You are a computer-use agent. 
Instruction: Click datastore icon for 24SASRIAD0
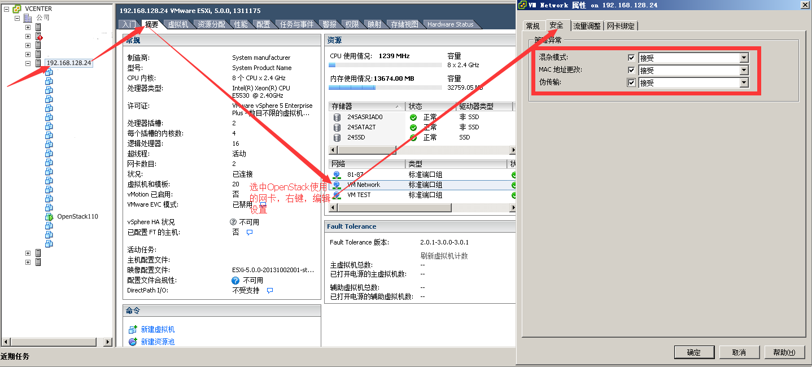(x=337, y=117)
